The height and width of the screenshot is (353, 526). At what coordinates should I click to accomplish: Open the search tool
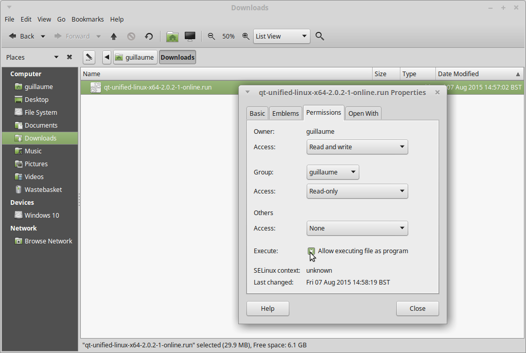(320, 36)
